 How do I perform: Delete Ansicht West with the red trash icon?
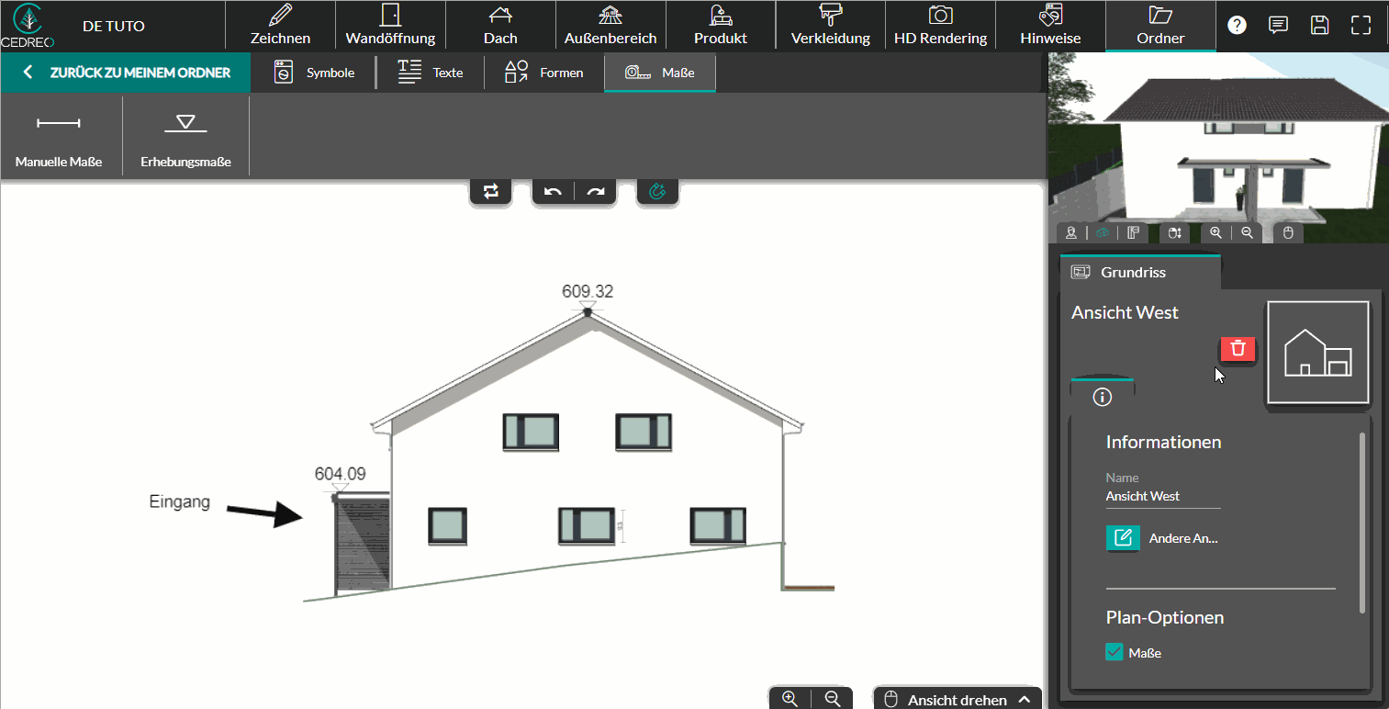pyautogui.click(x=1238, y=349)
